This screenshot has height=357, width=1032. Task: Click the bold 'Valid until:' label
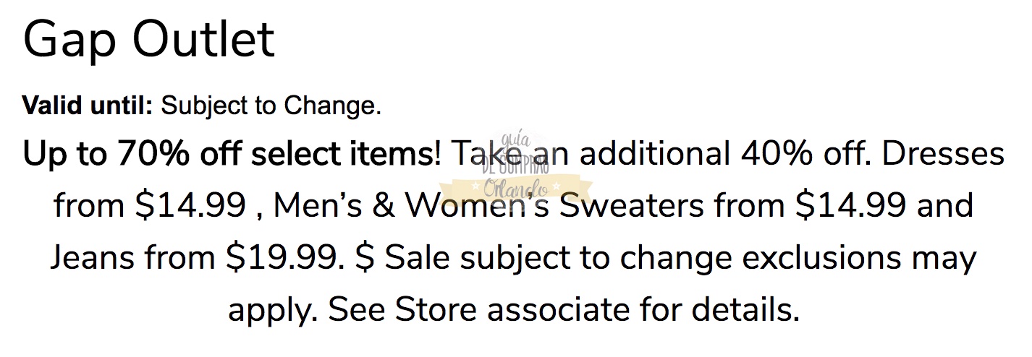[x=88, y=106]
